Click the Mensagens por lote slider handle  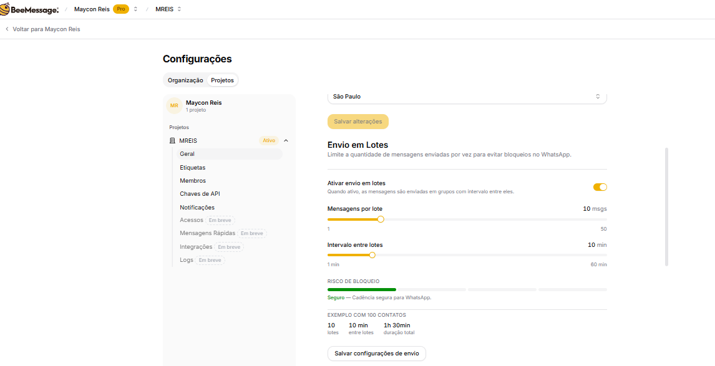tap(381, 219)
